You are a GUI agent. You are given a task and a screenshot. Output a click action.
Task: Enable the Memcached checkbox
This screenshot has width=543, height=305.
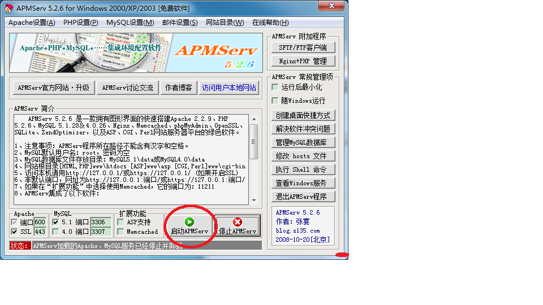[x=121, y=232]
